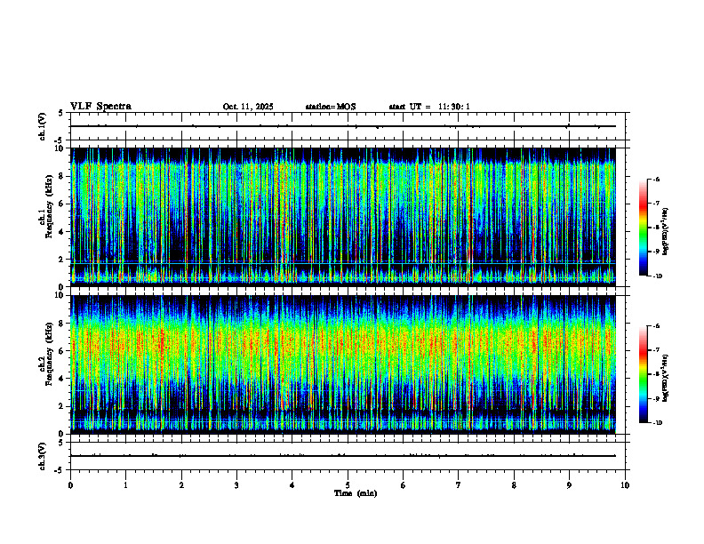Click time axis tick label "5"

pyautogui.click(x=348, y=485)
